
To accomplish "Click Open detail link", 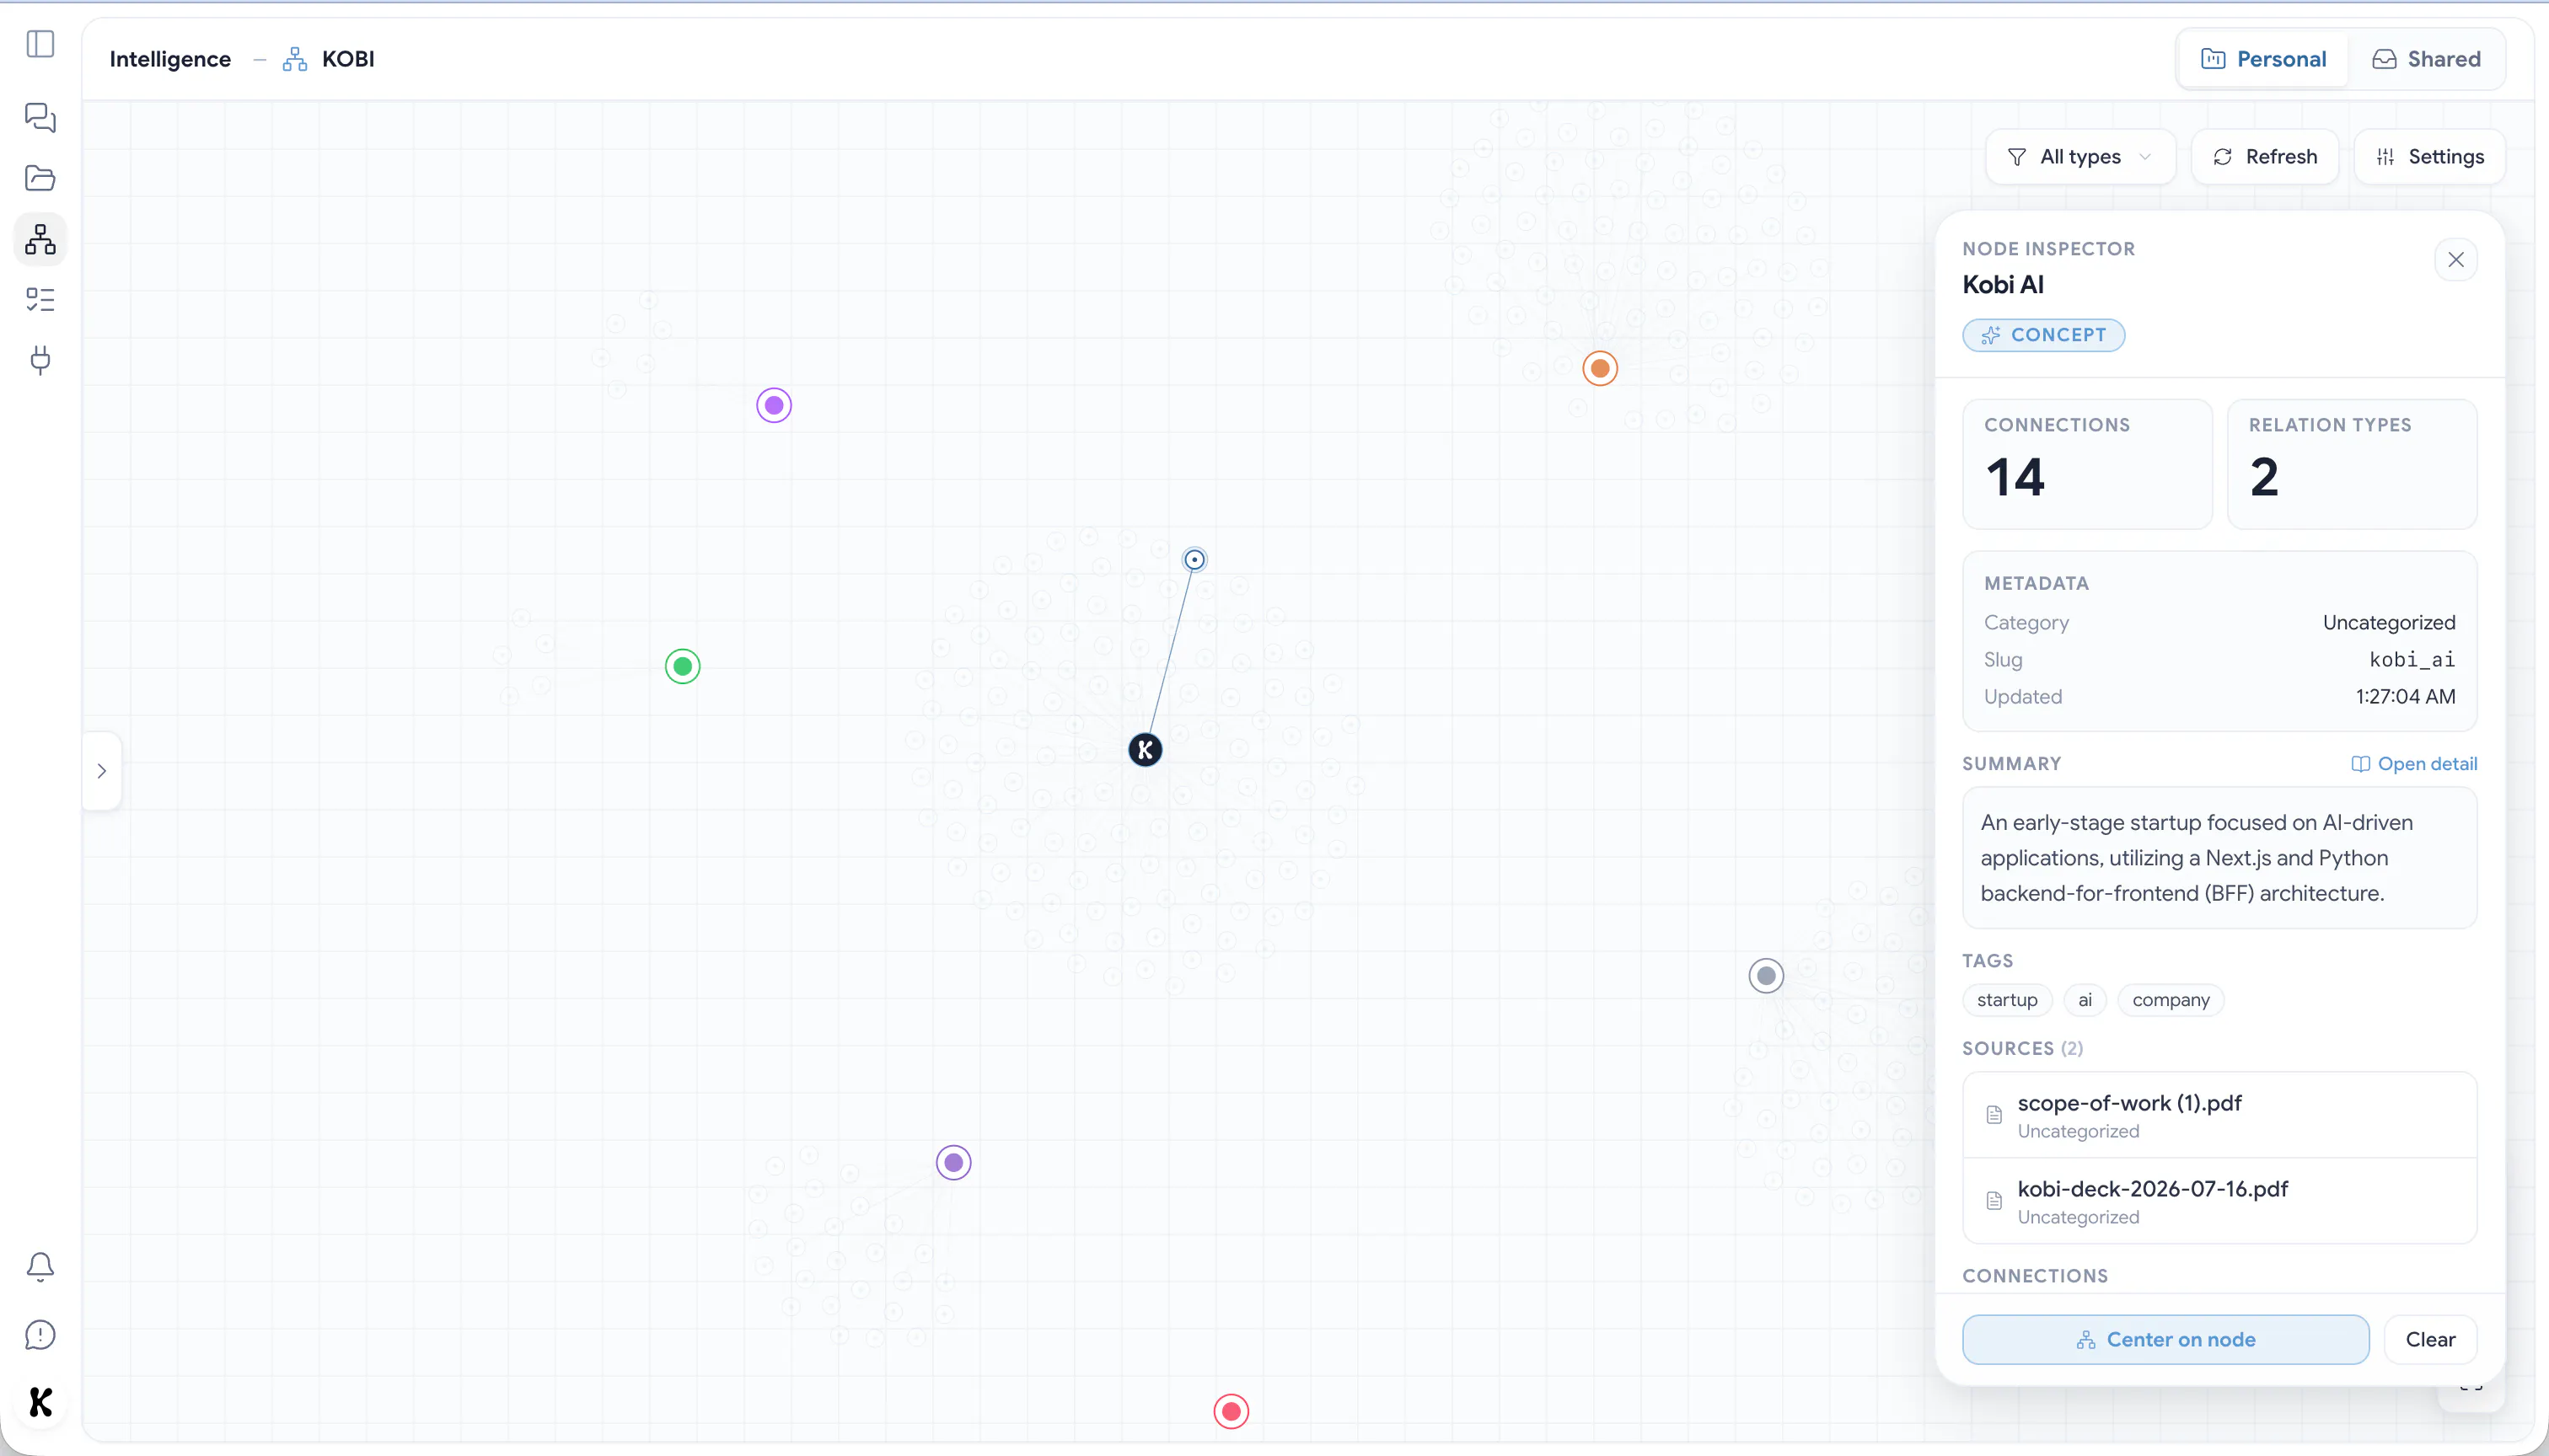I will 2414,764.
